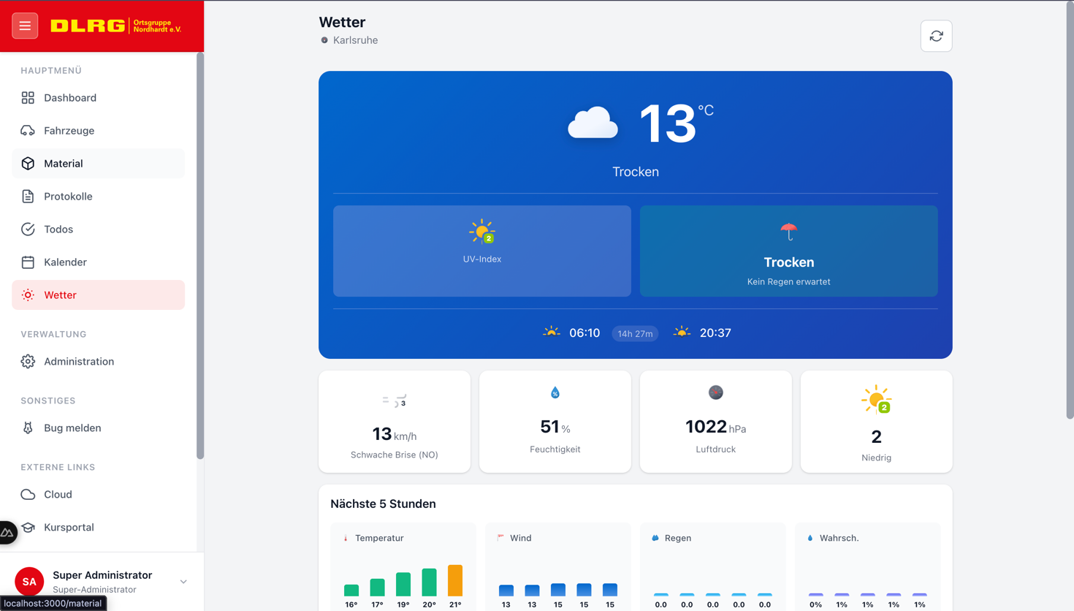The image size is (1074, 611).
Task: Click the Protokolle document icon
Action: coord(28,197)
